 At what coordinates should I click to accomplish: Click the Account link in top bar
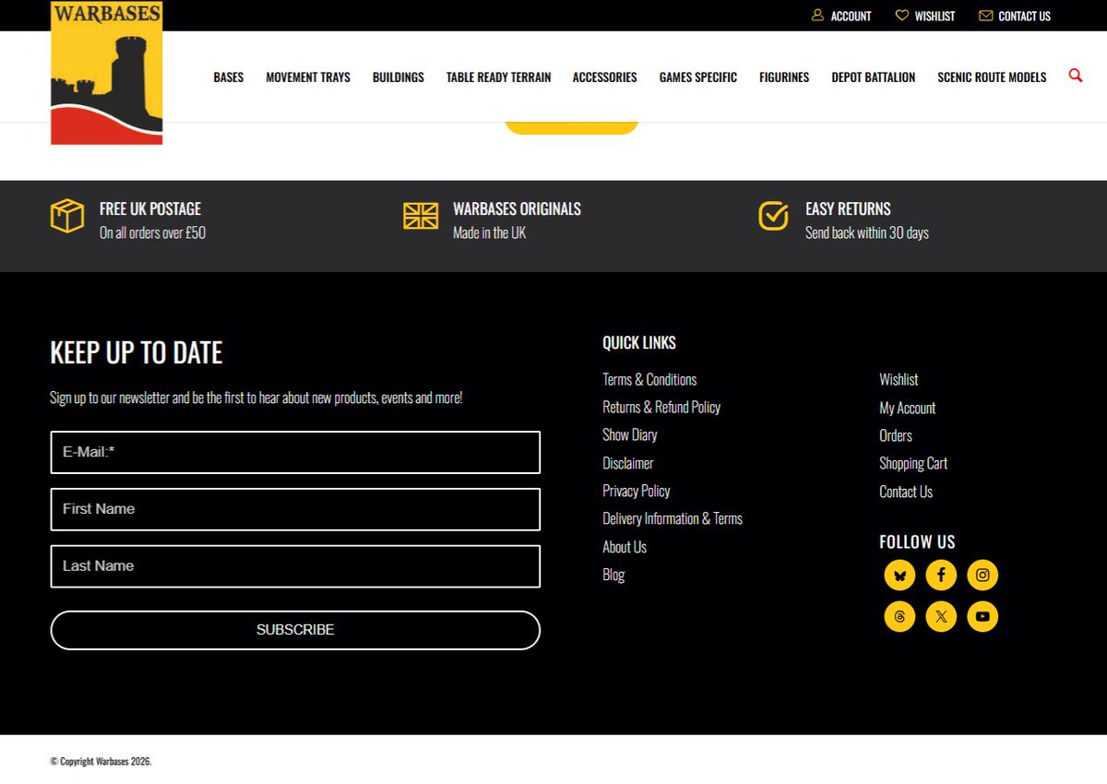pos(851,17)
